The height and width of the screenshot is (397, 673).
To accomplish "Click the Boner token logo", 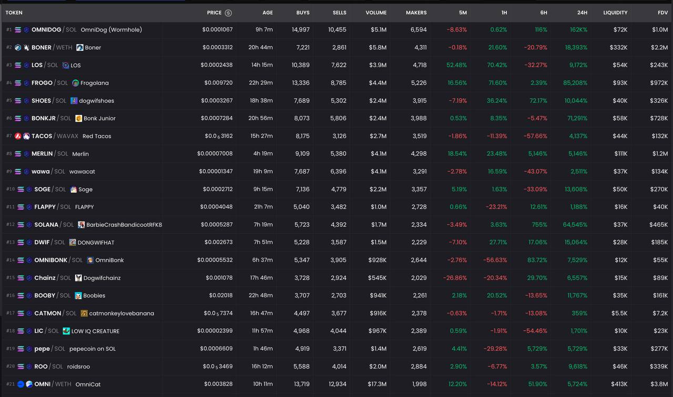I will (x=80, y=48).
